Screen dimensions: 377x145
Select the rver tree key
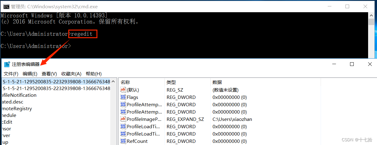[x=6, y=135]
